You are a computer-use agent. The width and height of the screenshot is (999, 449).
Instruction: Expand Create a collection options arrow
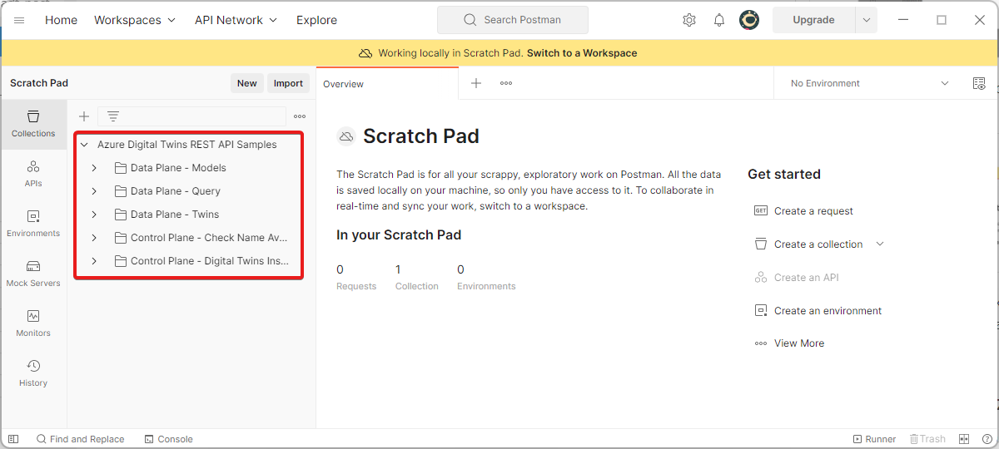coord(880,244)
